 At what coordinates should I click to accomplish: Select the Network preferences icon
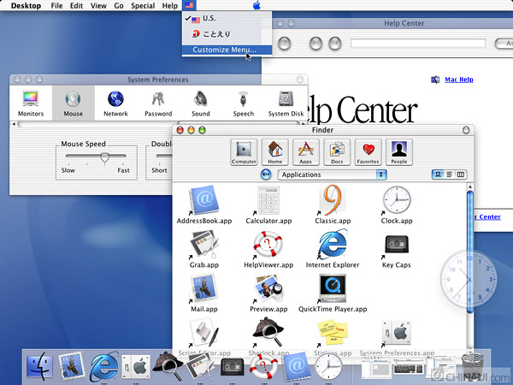(x=115, y=102)
